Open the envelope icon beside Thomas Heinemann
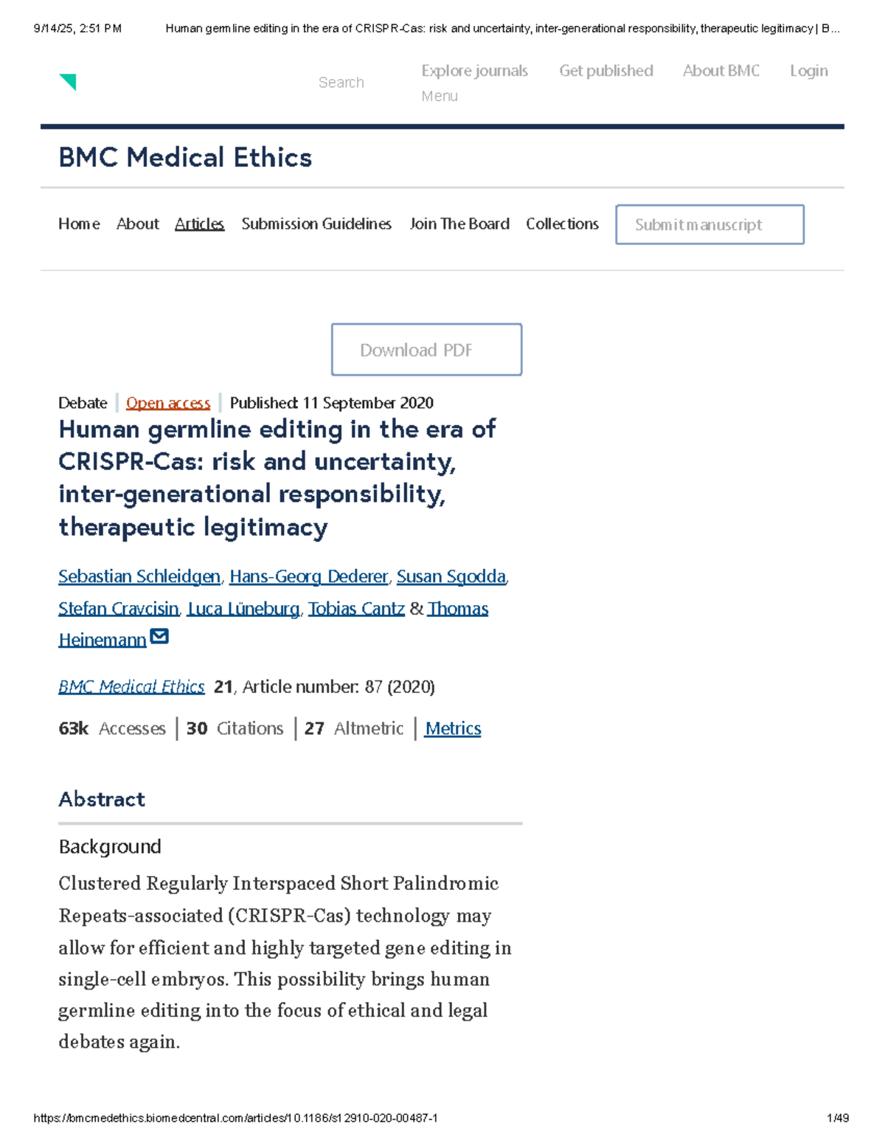 pos(159,636)
